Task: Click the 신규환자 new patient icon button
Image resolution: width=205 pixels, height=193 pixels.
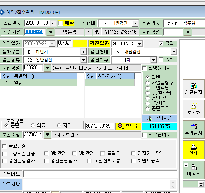Action: (193, 89)
